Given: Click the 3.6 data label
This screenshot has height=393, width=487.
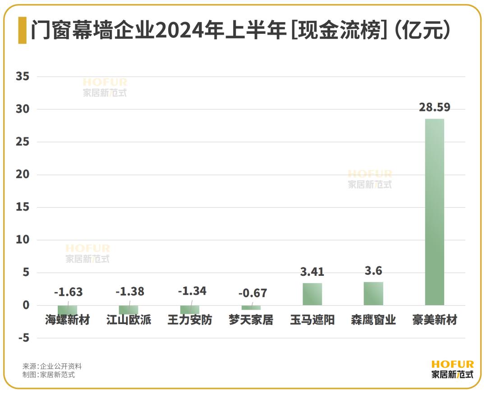Looking at the screenshot, I should pyautogui.click(x=373, y=271).
